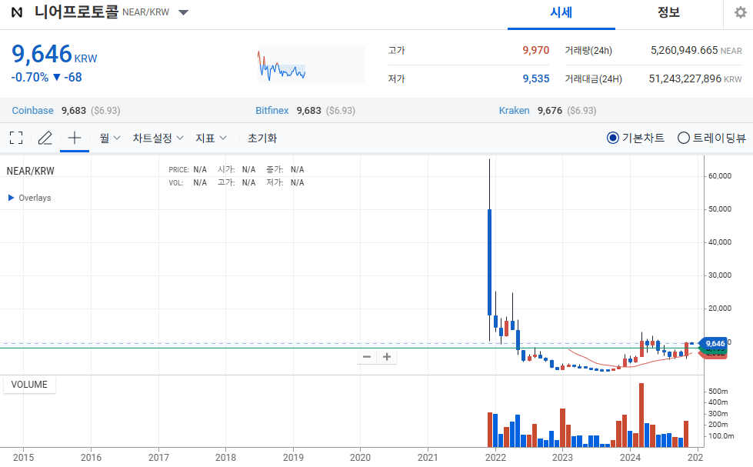Click the Coinbase exchange link
This screenshot has height=467, width=753.
[32, 111]
